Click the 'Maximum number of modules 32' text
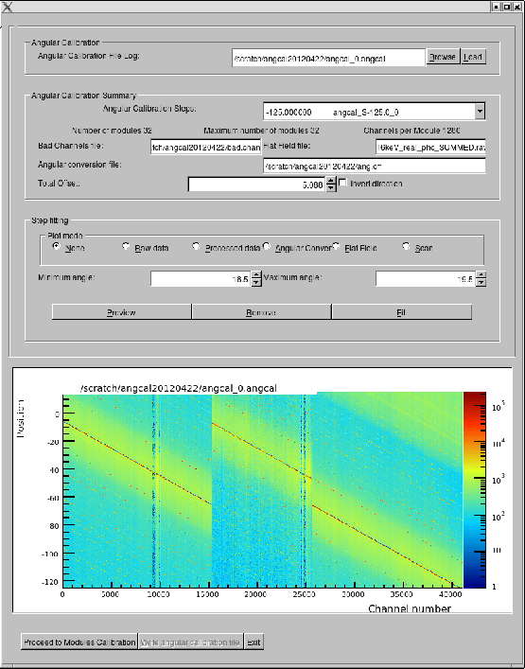525x669 pixels. (x=261, y=131)
